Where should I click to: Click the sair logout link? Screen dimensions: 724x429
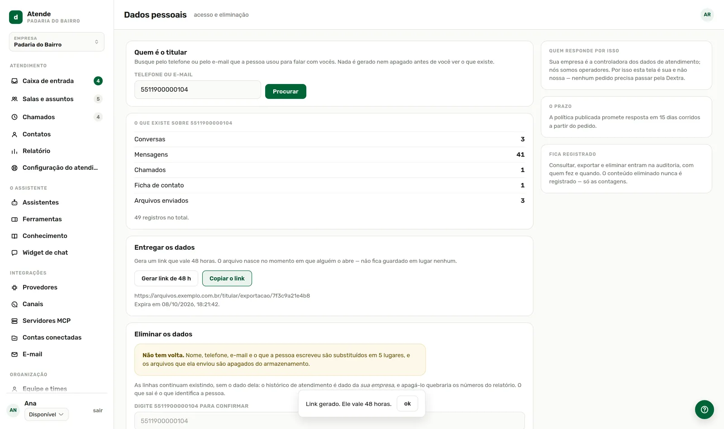98,410
